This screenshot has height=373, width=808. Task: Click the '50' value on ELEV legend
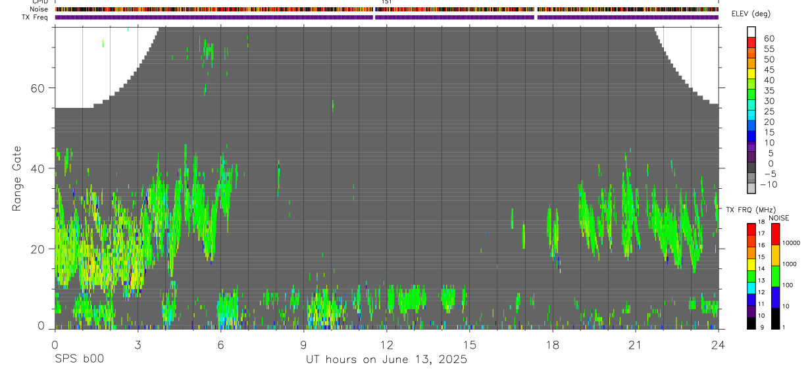coord(769,59)
